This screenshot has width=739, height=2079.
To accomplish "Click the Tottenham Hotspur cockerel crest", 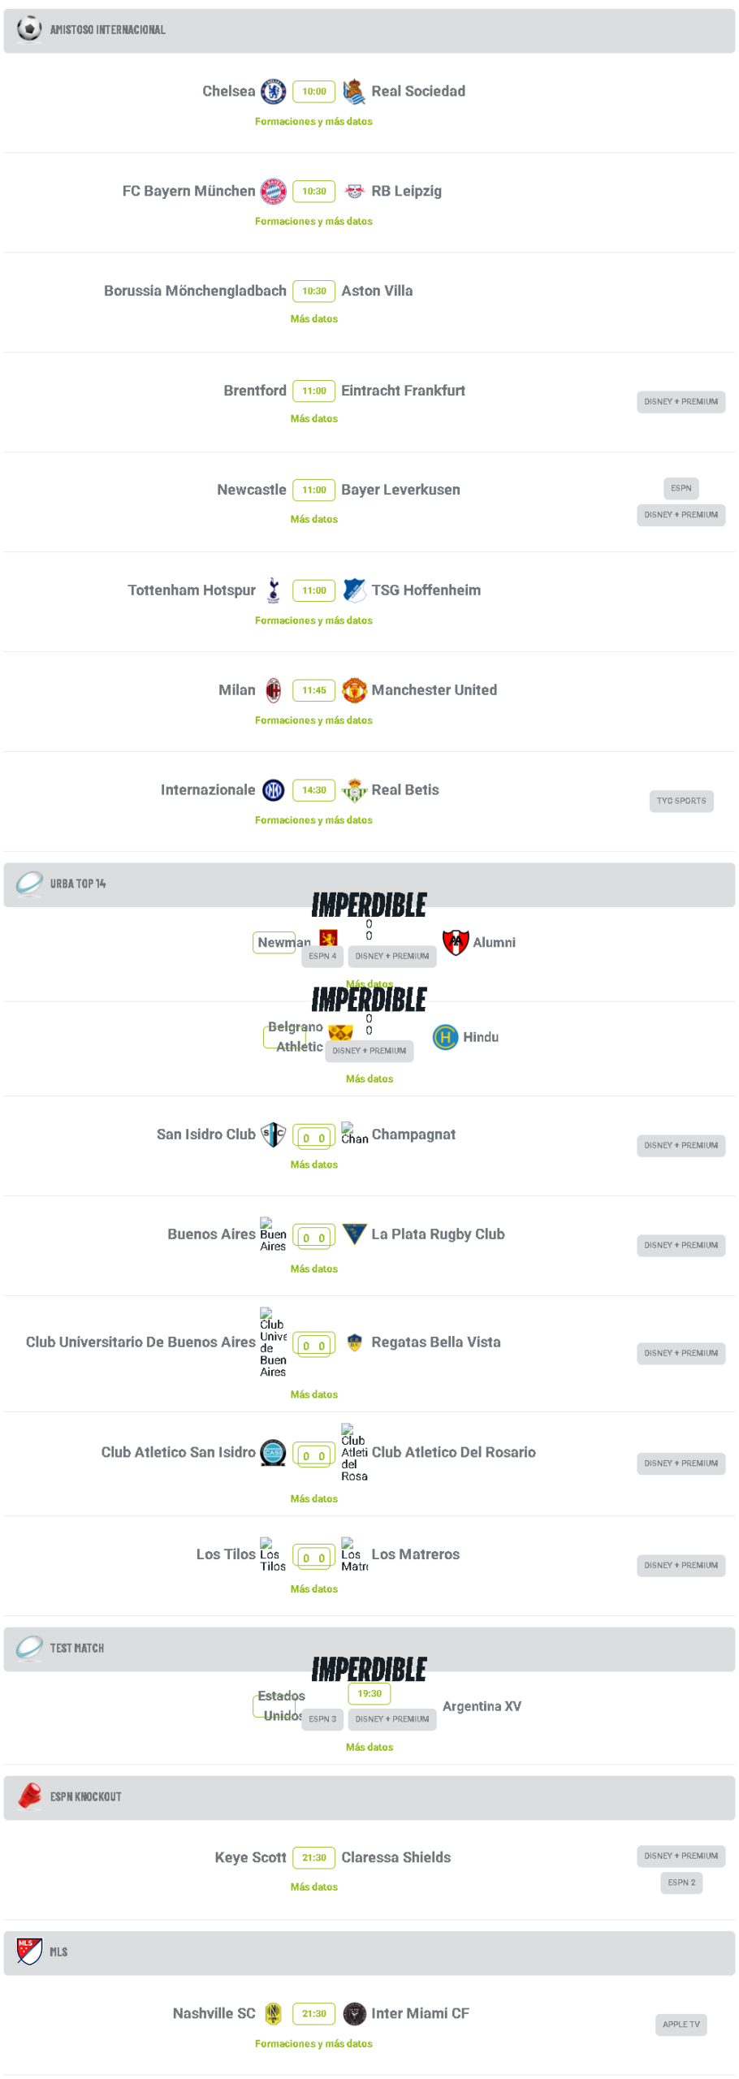I will (x=274, y=590).
